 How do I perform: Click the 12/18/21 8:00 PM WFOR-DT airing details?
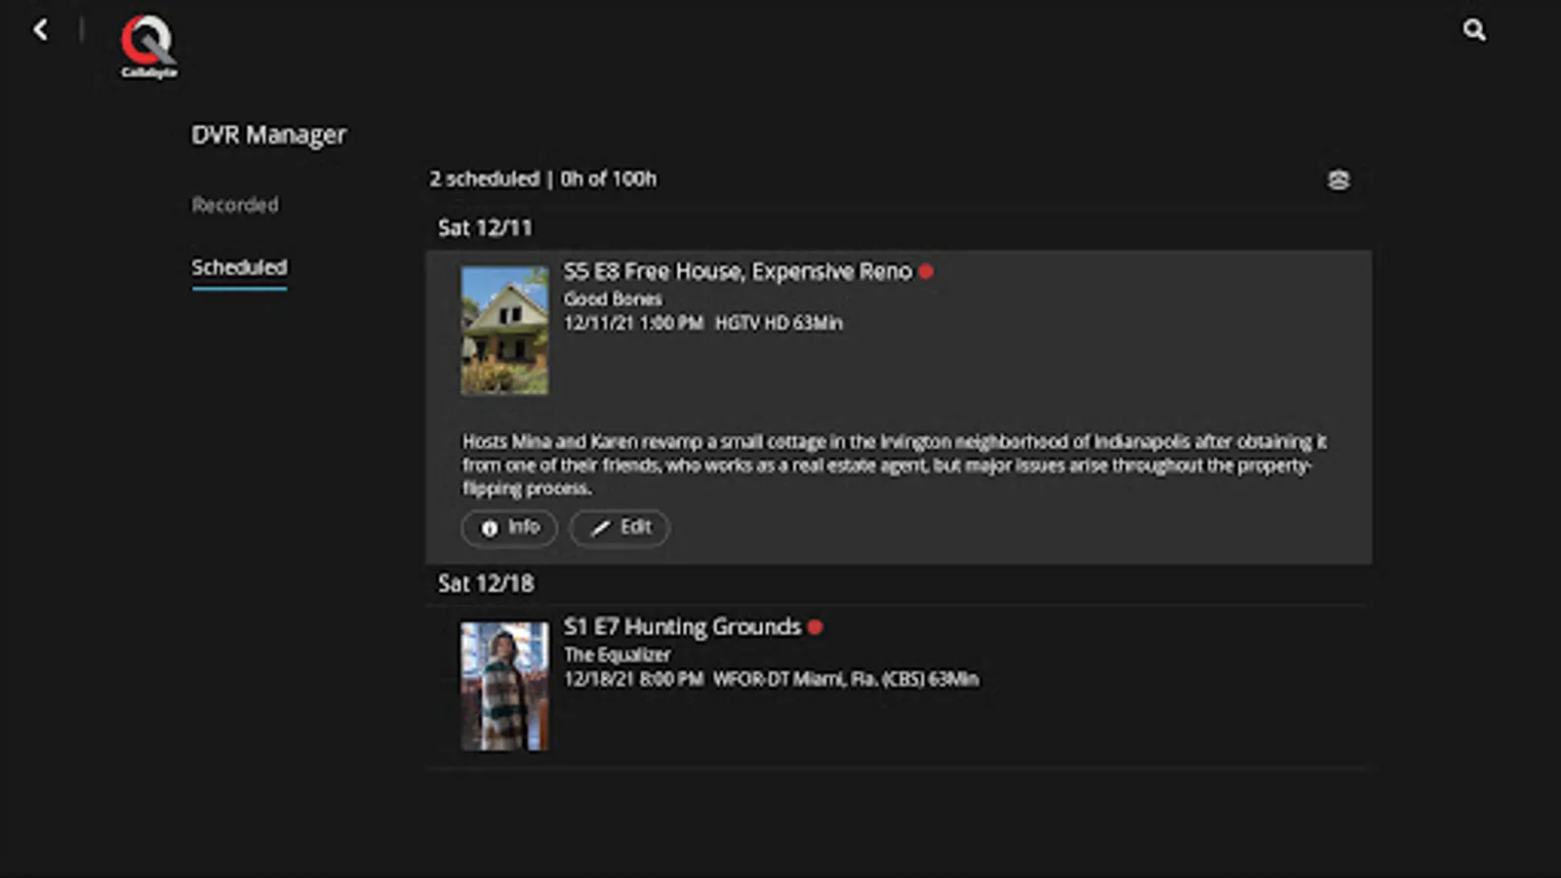pos(771,679)
